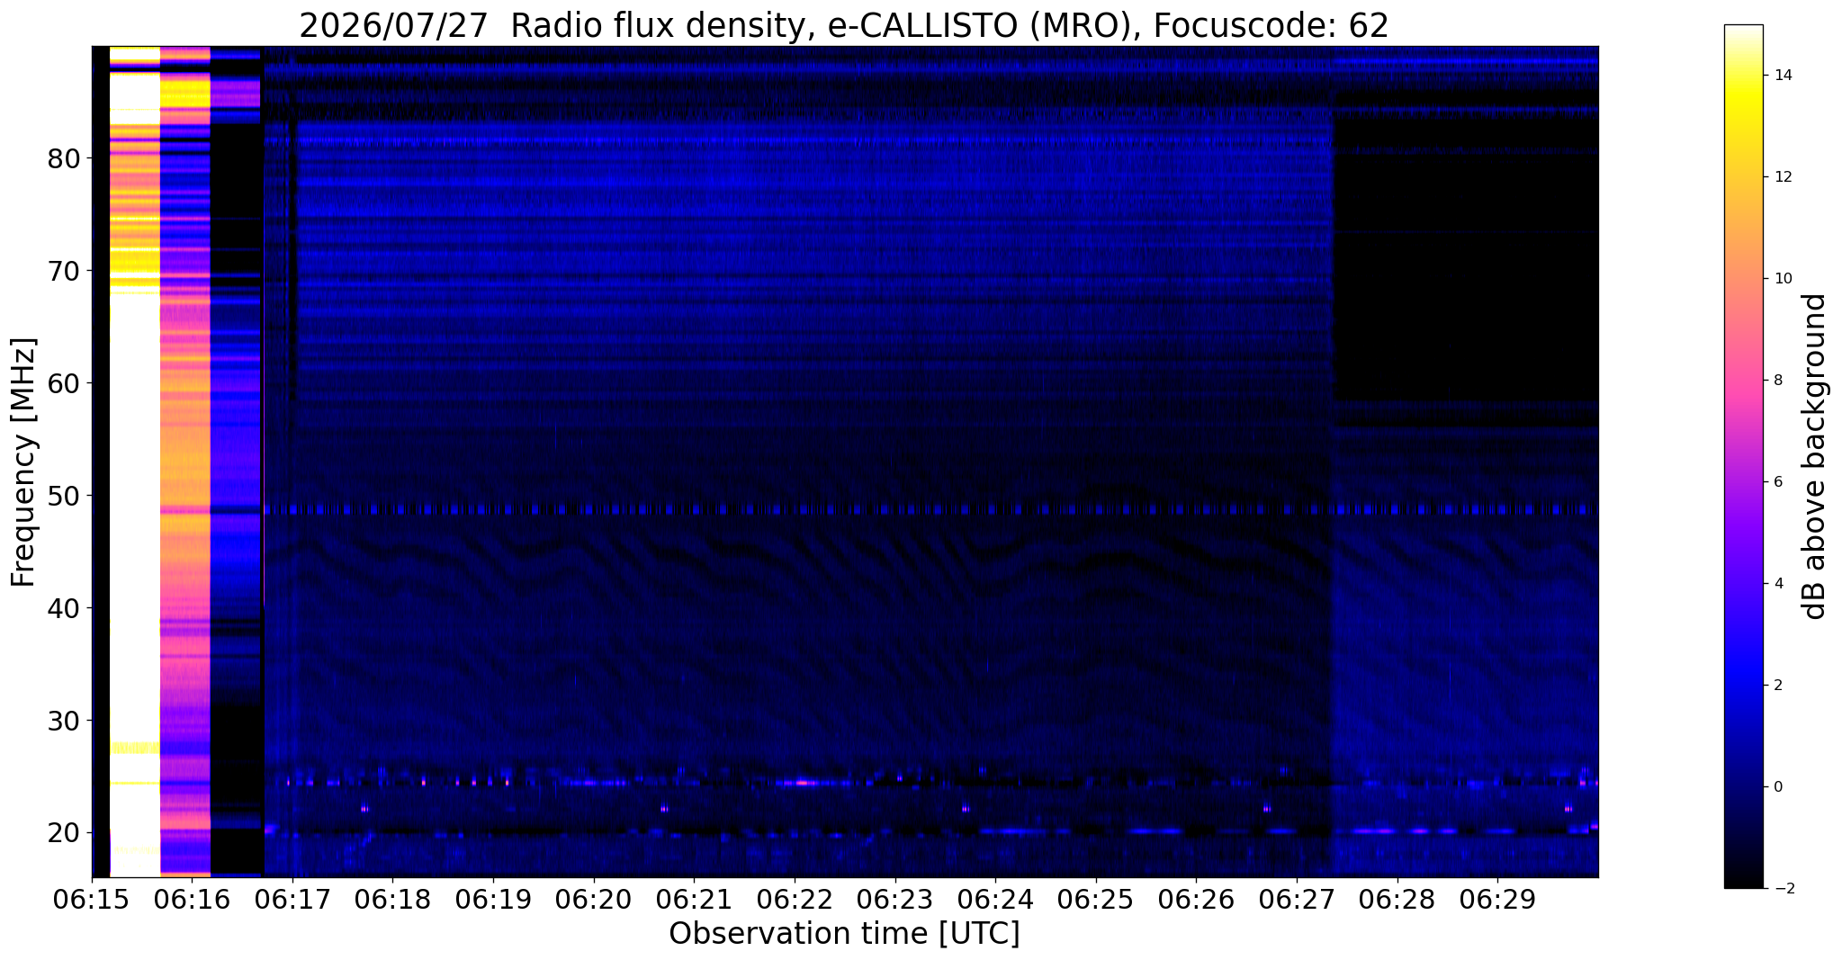This screenshot has height=960, width=1842.
Task: Click the 06:25 time tick label
Action: point(1096,899)
